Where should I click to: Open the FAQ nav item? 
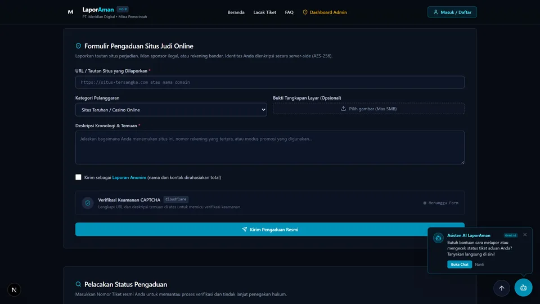(289, 12)
